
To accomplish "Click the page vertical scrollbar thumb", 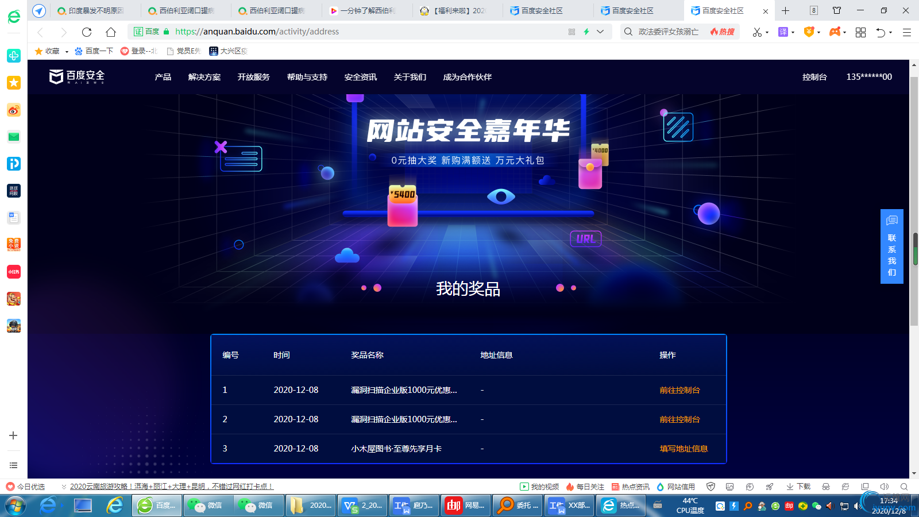I will (x=914, y=201).
